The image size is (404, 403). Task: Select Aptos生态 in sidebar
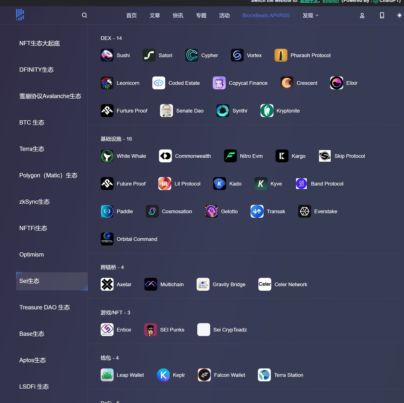32,360
